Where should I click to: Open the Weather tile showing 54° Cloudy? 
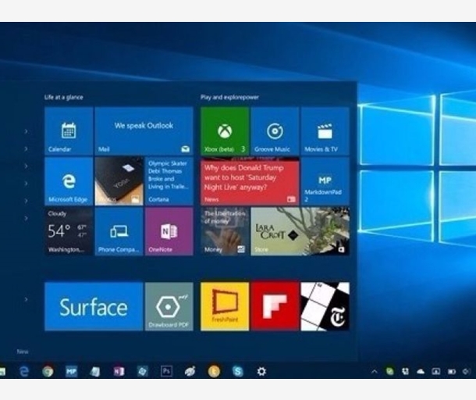[x=69, y=231]
